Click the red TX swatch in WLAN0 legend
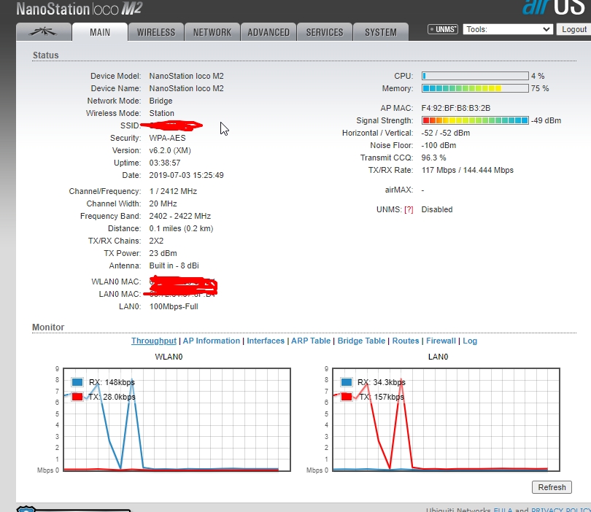The height and width of the screenshot is (512, 591). [x=77, y=397]
